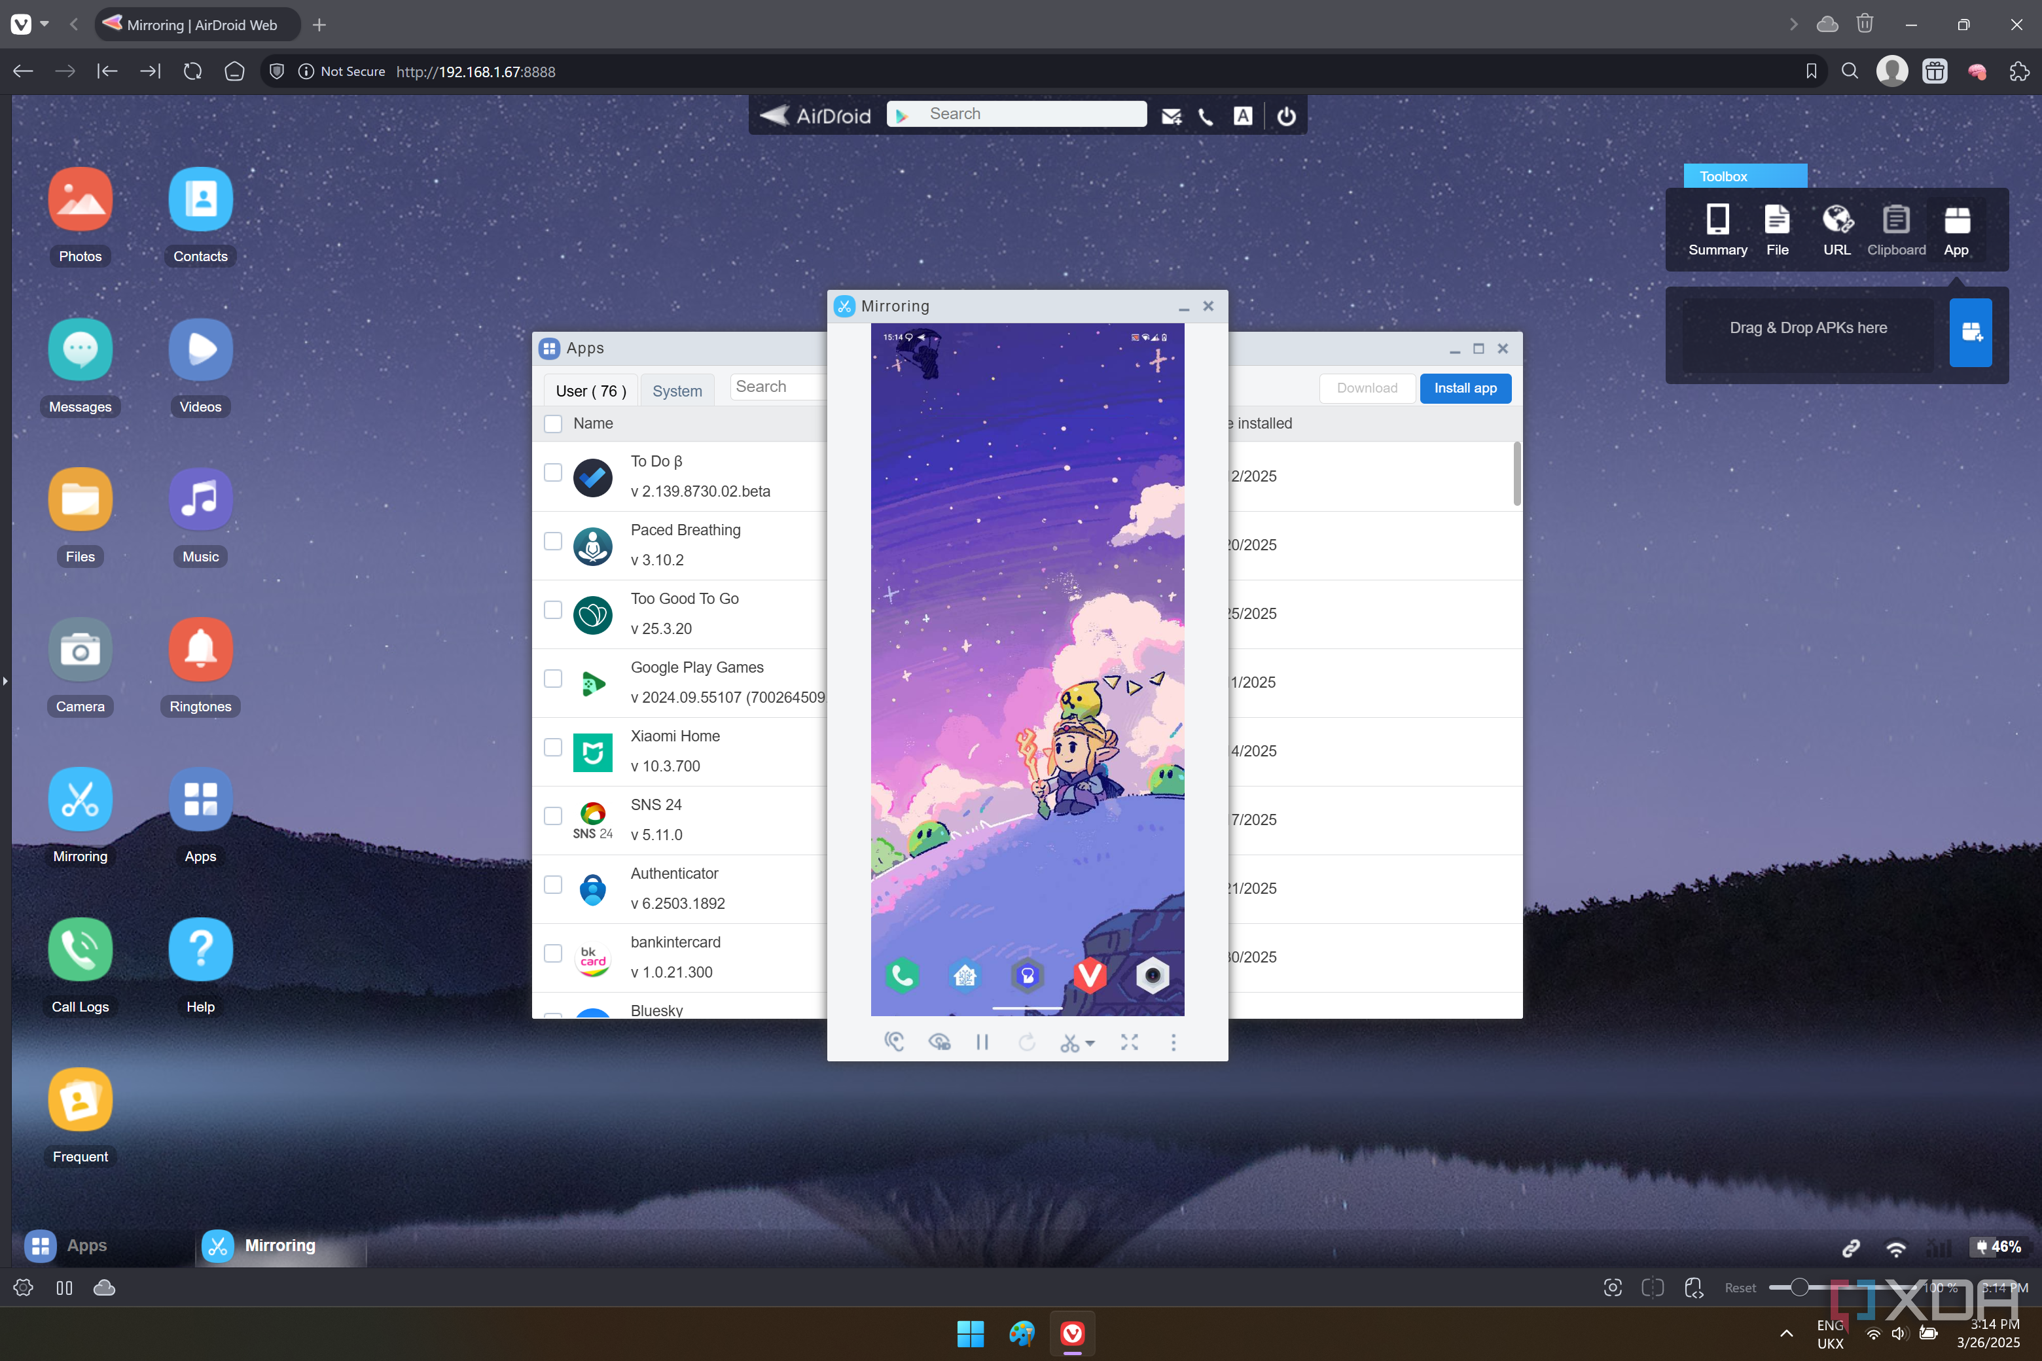Viewport: 2042px width, 1361px height.
Task: Toggle HD quality icon in Mirroring
Action: (939, 1042)
